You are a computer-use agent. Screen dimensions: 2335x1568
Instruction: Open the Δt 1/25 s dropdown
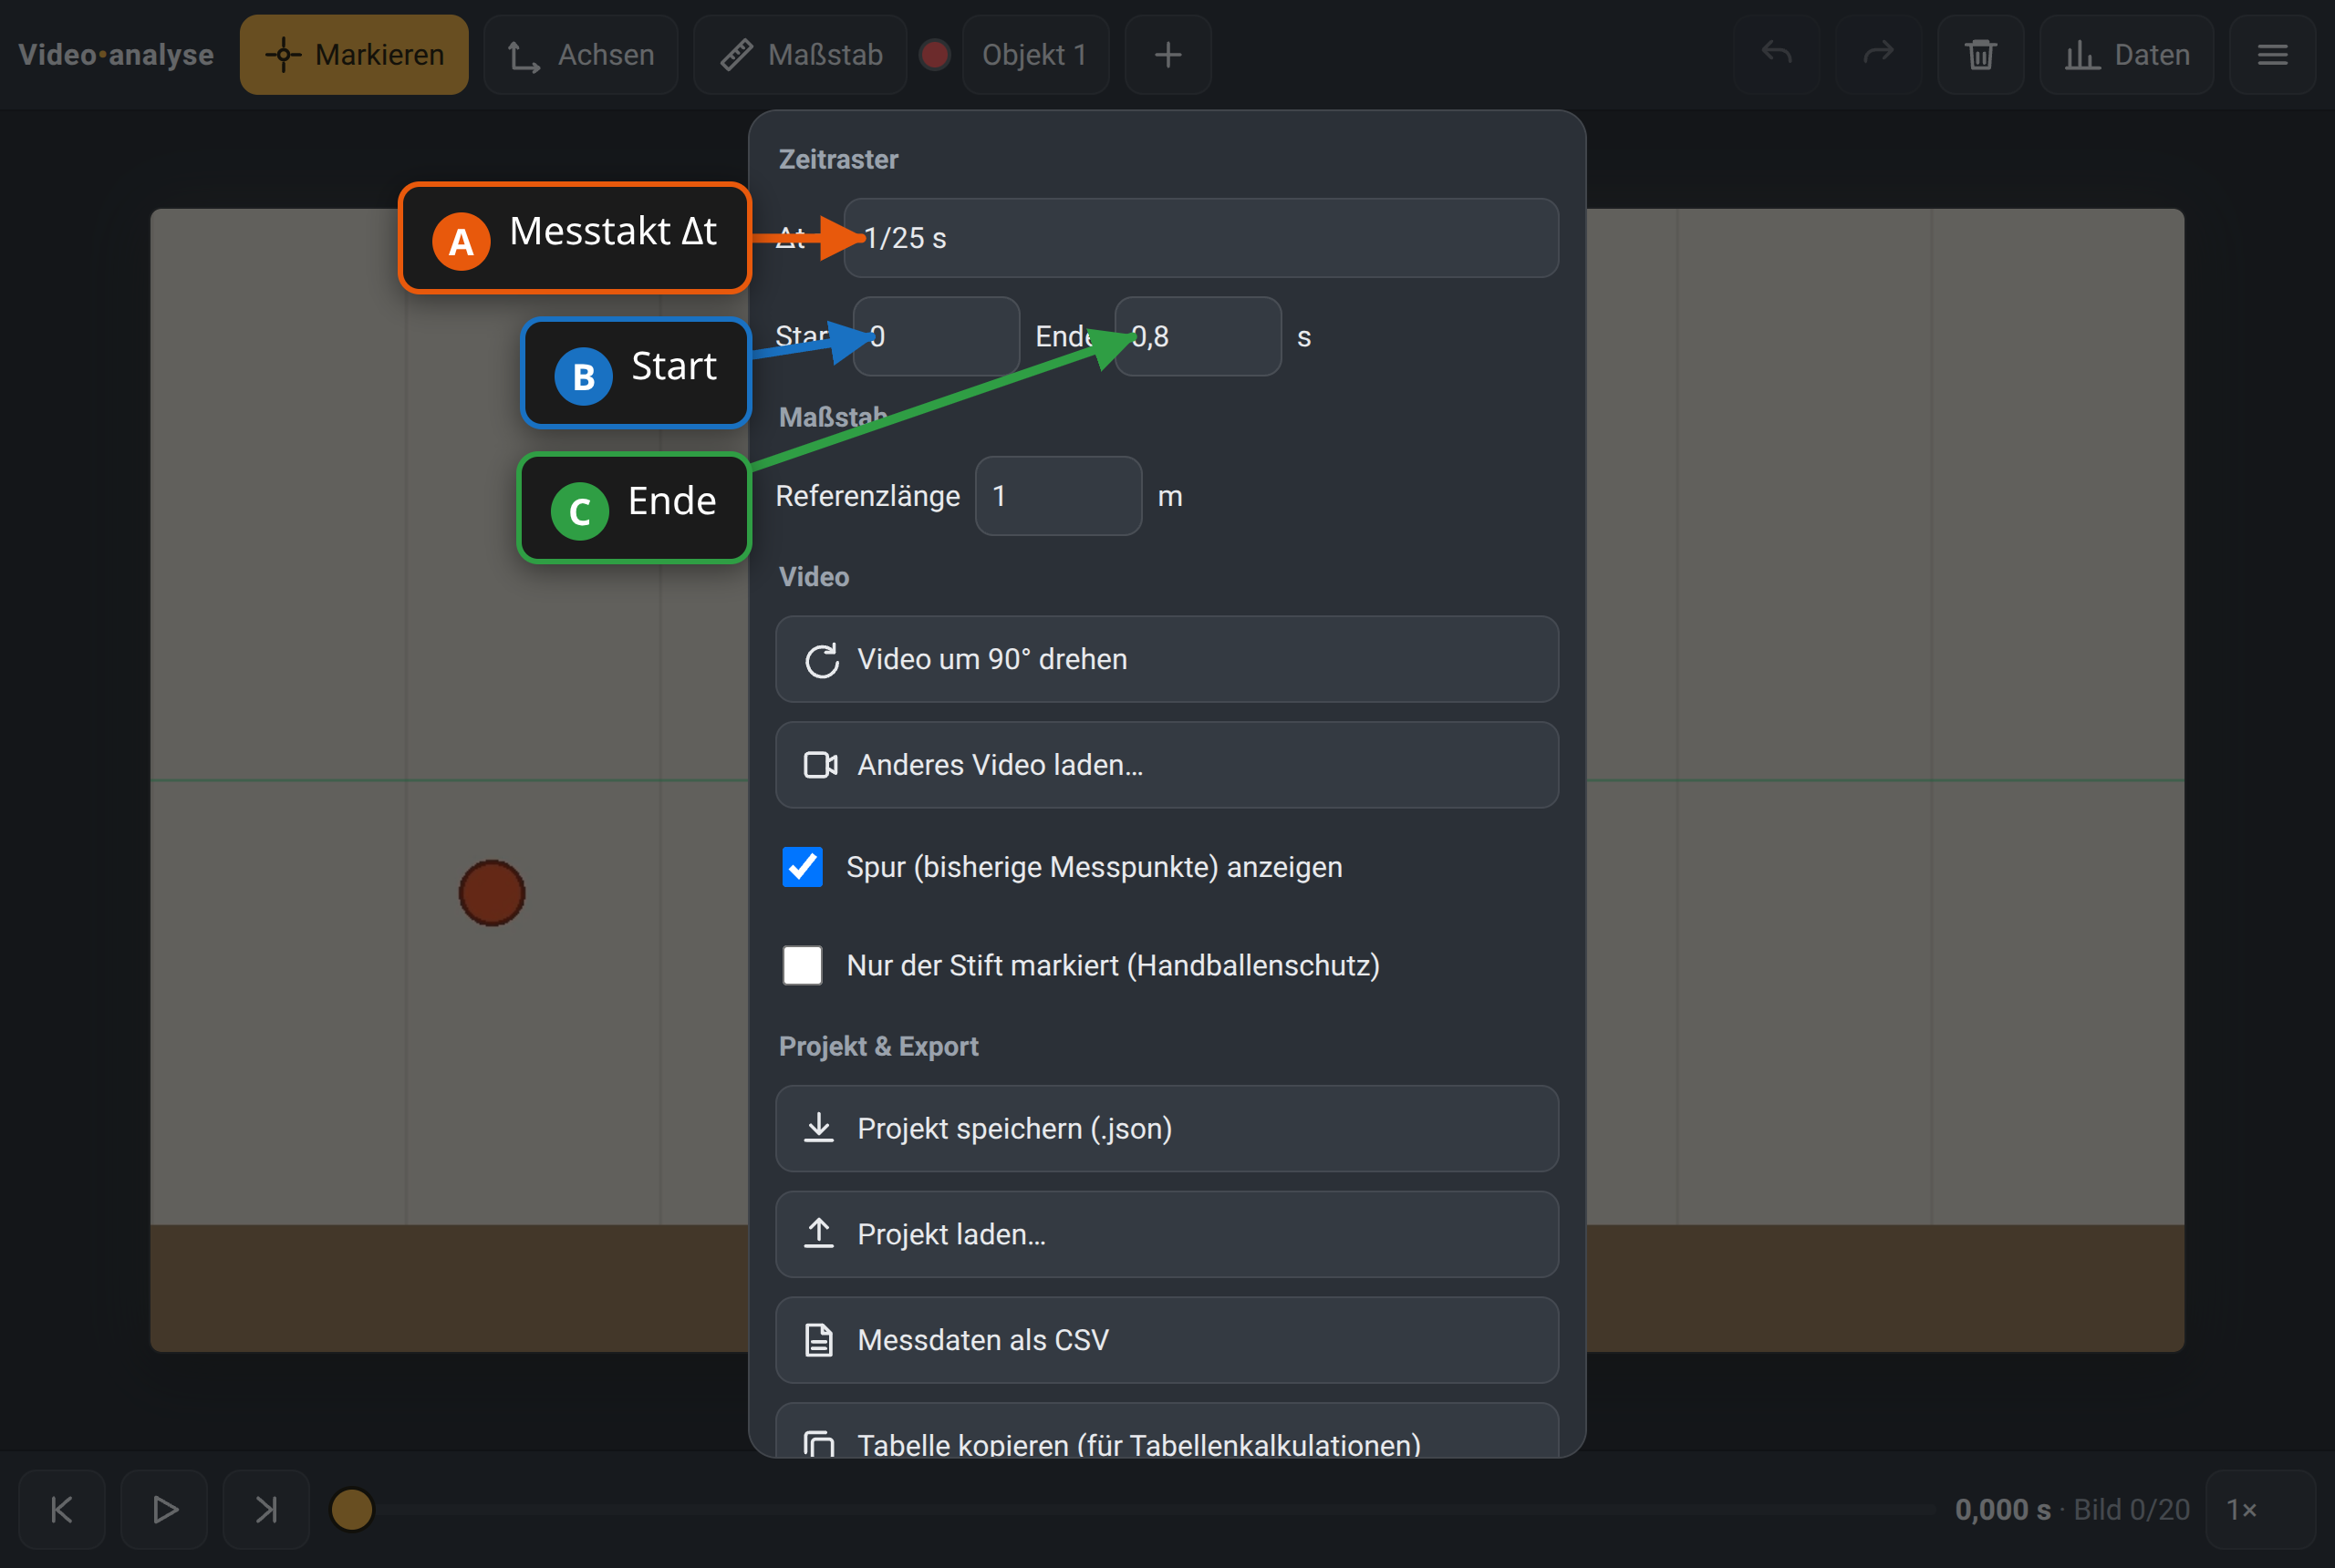tap(1200, 238)
